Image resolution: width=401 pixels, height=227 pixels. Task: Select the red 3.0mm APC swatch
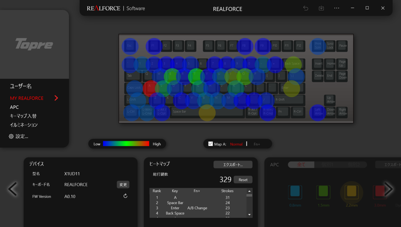380,192
